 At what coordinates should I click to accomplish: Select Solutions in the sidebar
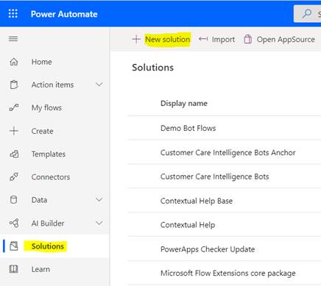(x=47, y=246)
